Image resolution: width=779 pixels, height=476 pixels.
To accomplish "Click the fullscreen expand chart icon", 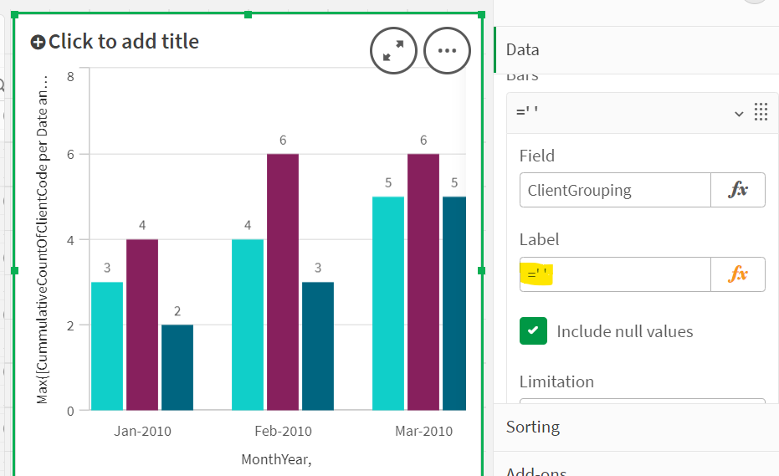I will pyautogui.click(x=393, y=51).
